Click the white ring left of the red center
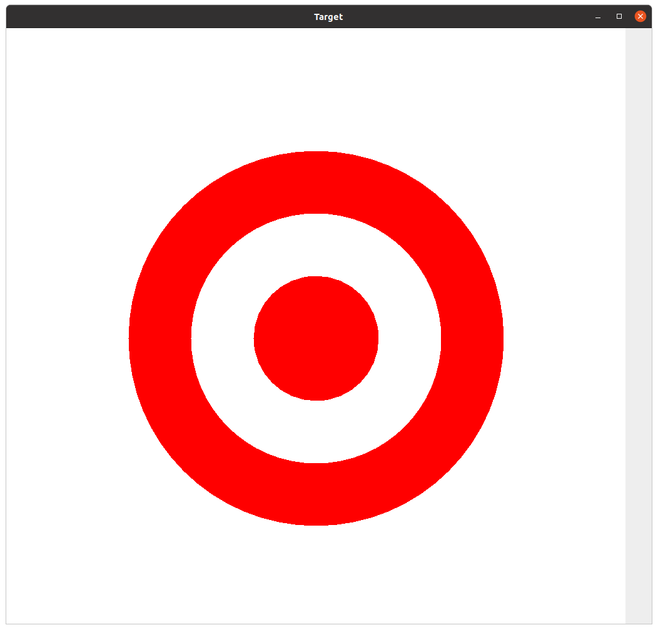Image resolution: width=658 pixels, height=630 pixels. [x=223, y=338]
